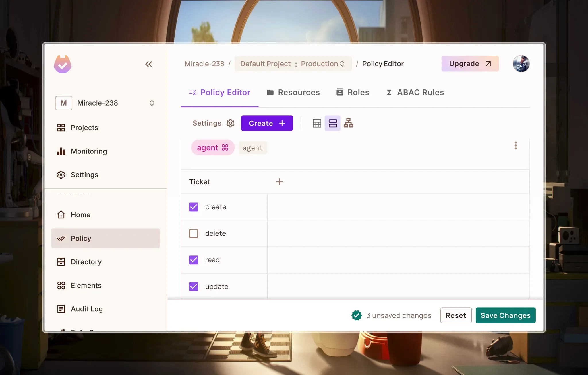Select the stacked list view icon
588x375 pixels.
332,123
